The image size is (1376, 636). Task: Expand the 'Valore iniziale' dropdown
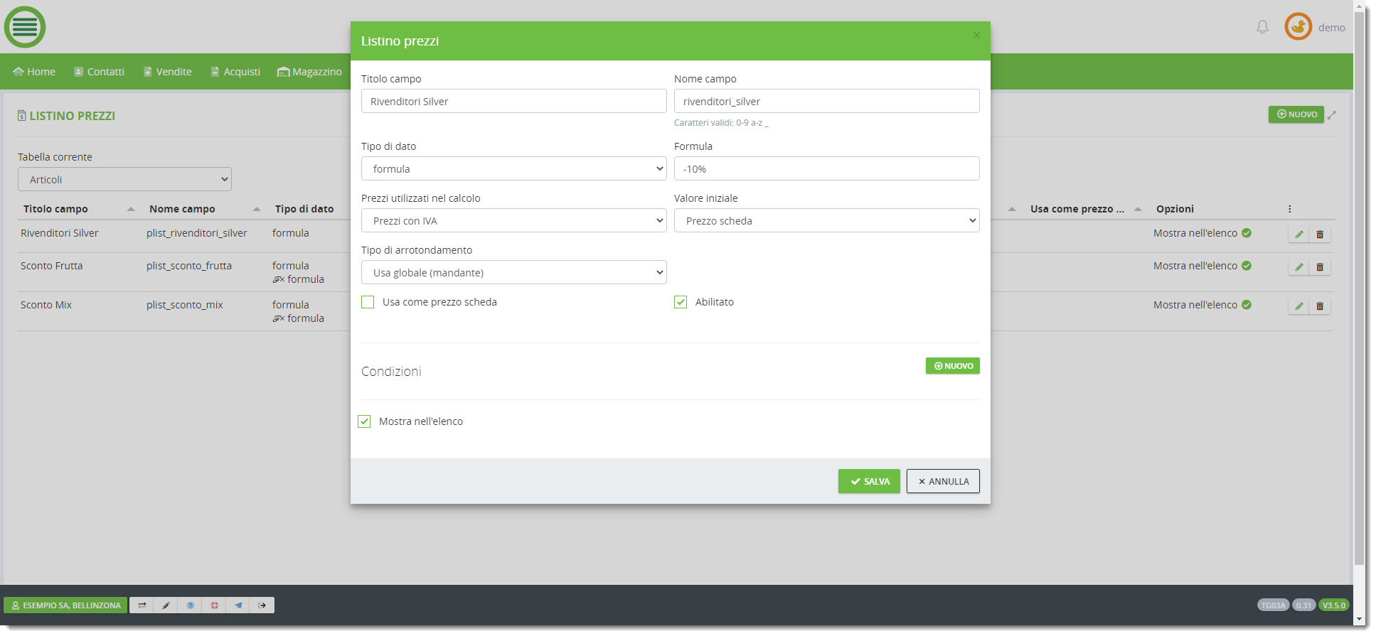pyautogui.click(x=826, y=221)
